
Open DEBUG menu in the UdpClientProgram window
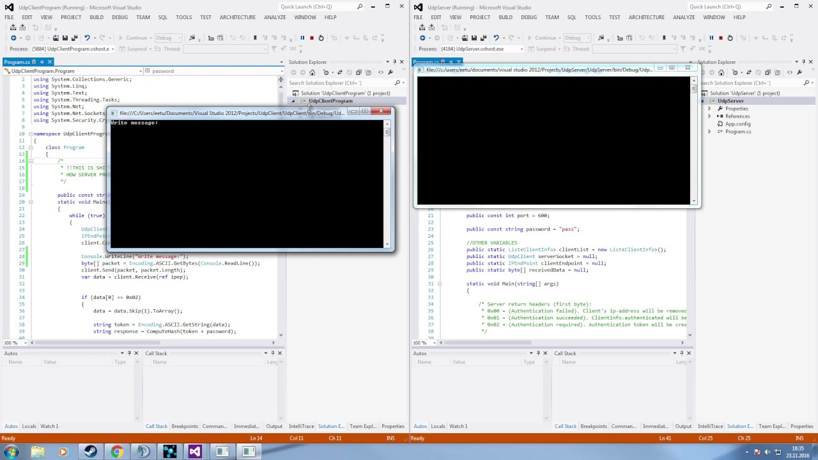pyautogui.click(x=120, y=17)
